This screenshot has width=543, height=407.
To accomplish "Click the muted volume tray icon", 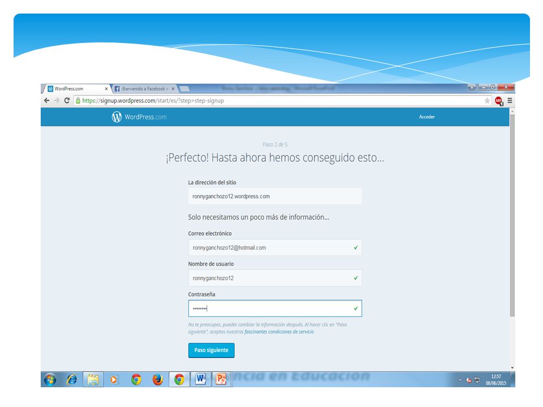I will point(469,380).
